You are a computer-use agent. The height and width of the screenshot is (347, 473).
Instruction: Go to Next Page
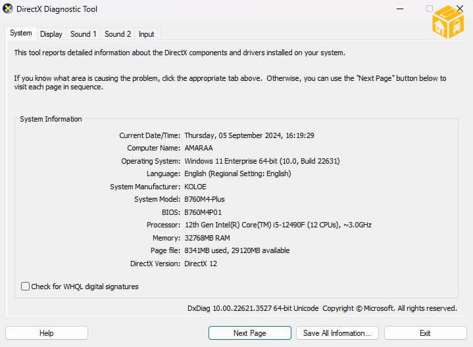[x=250, y=333]
